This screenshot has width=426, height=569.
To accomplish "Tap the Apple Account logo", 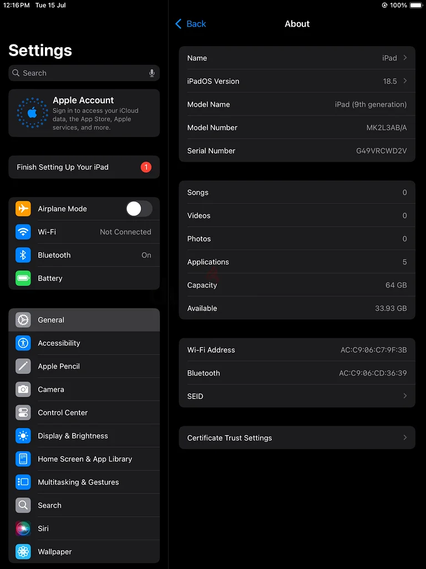I will pos(32,113).
